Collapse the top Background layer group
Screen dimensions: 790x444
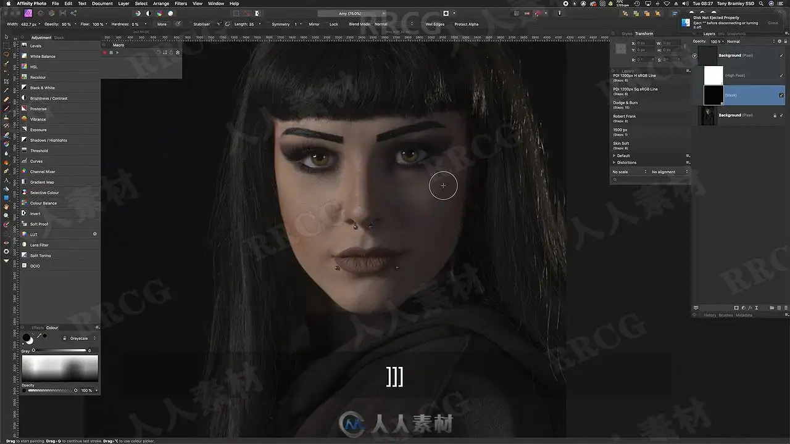coord(694,55)
